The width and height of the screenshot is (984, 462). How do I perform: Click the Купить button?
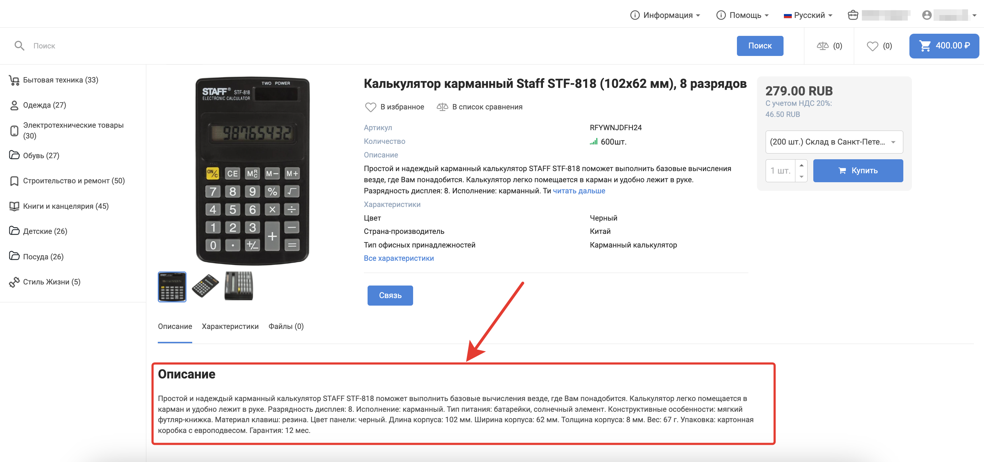(x=857, y=170)
